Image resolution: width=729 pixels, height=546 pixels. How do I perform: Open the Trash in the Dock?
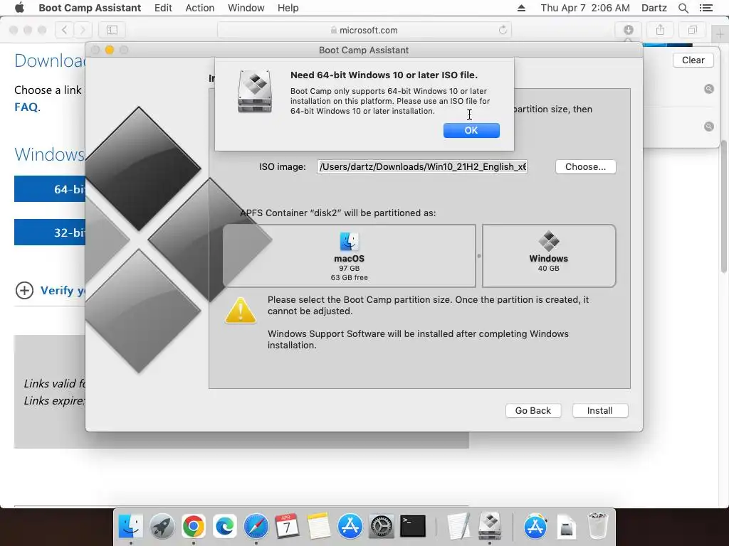pyautogui.click(x=598, y=525)
